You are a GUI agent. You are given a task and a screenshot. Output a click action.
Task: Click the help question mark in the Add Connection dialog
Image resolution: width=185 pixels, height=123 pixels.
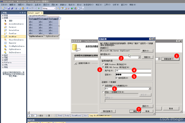click(x=150, y=39)
